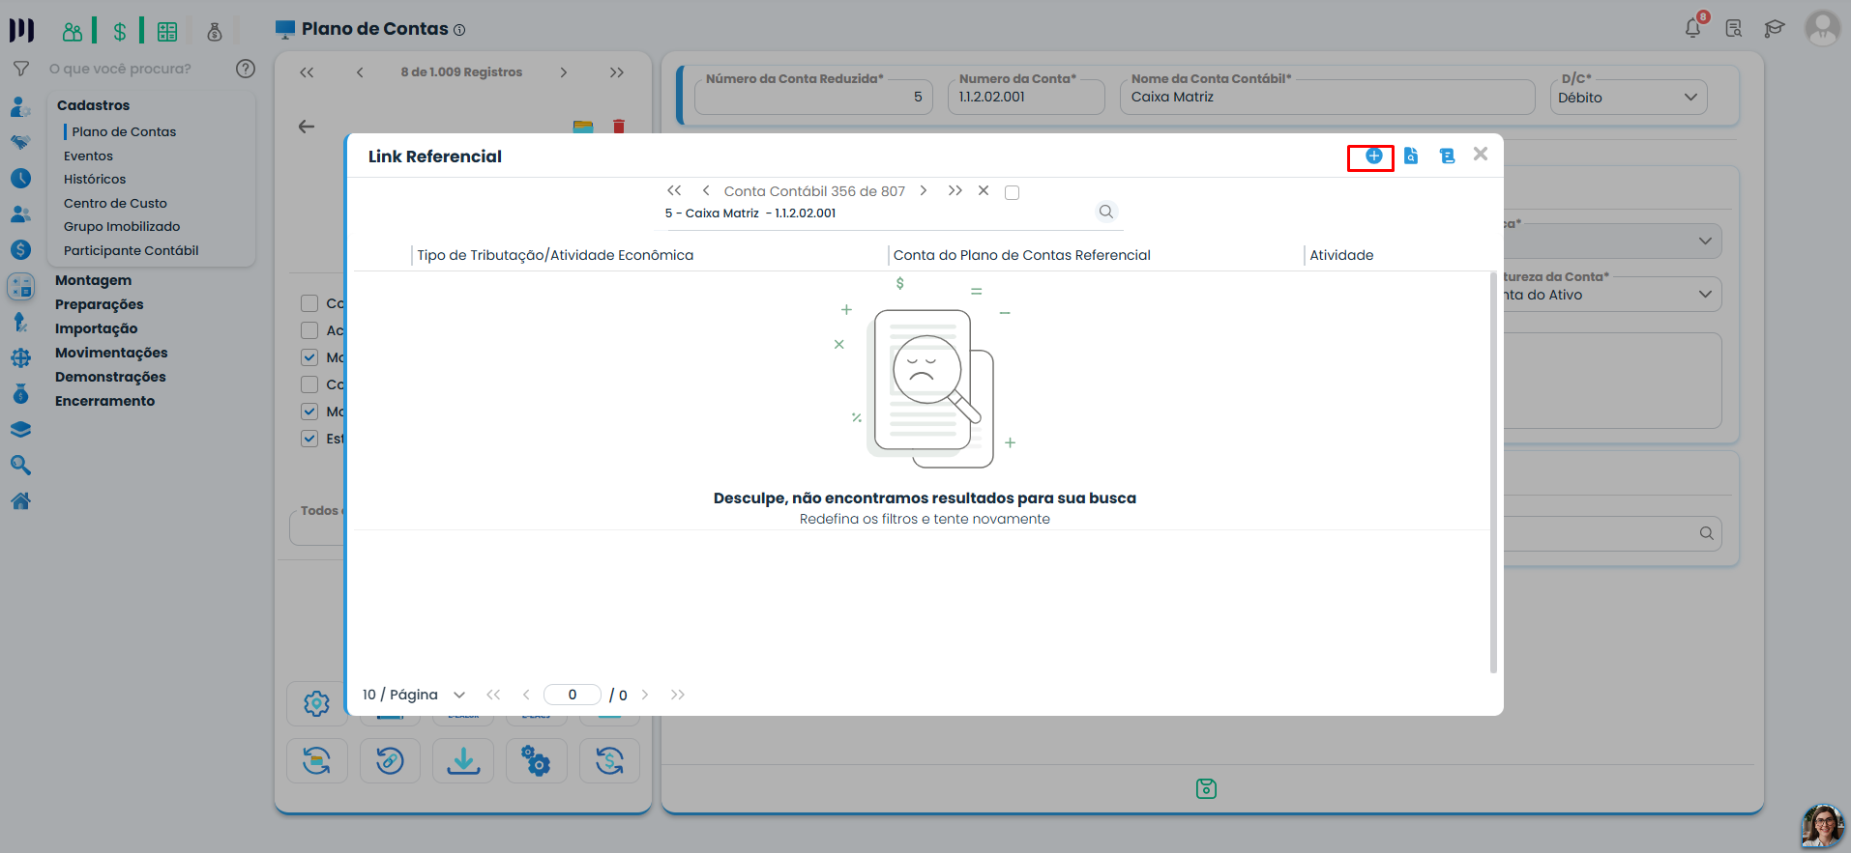Viewport: 1851px width, 853px height.
Task: Select Participante Contábil menu item
Action: (131, 250)
